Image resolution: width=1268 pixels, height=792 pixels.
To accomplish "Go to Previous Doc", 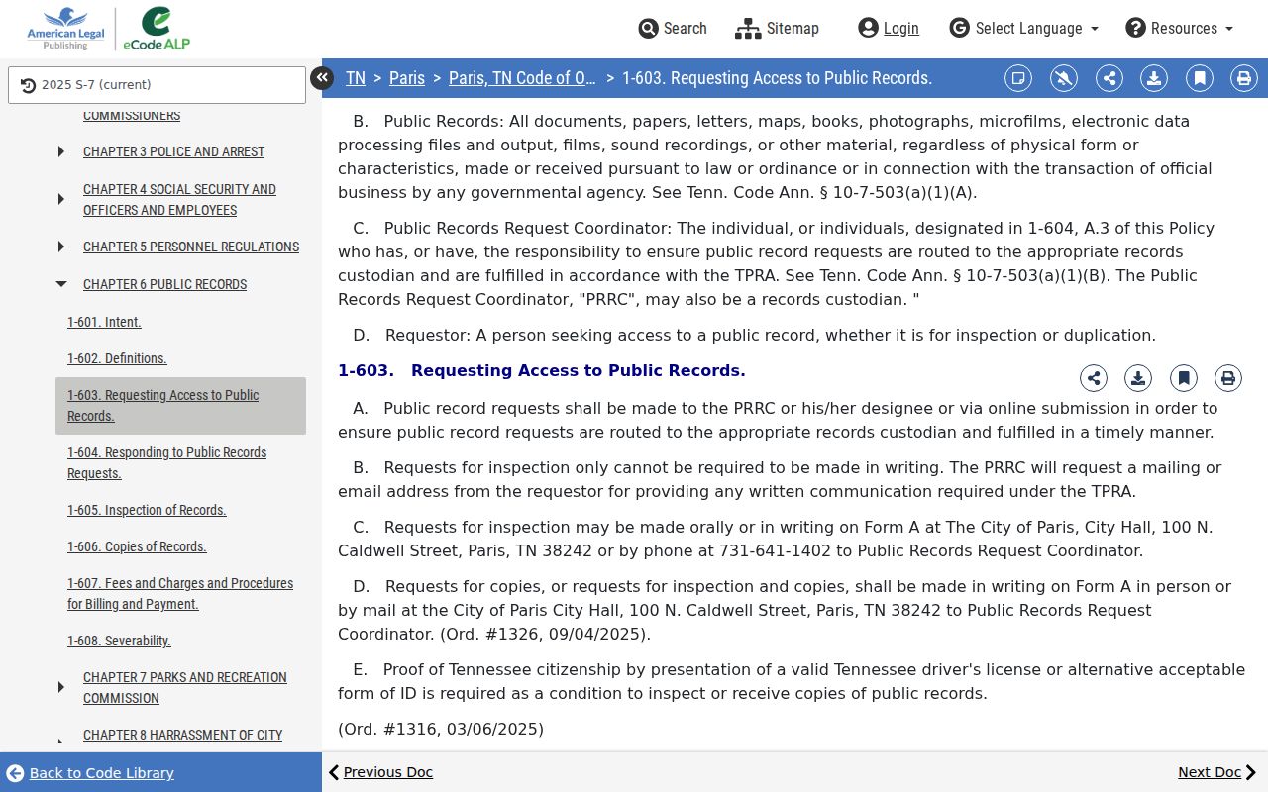I will (x=380, y=772).
